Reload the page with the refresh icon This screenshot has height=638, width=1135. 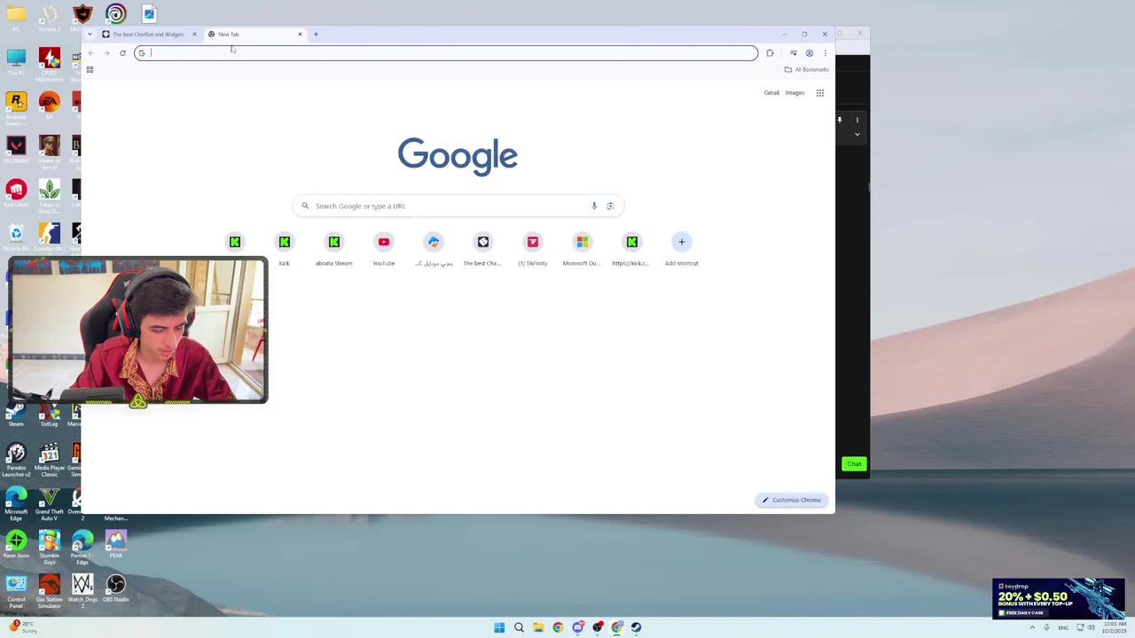coord(122,53)
